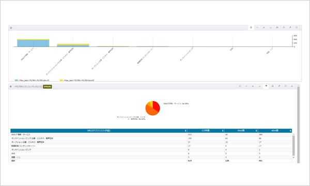Click the 600 label on the chart axis
The image size is (310, 186).
coord(296,36)
